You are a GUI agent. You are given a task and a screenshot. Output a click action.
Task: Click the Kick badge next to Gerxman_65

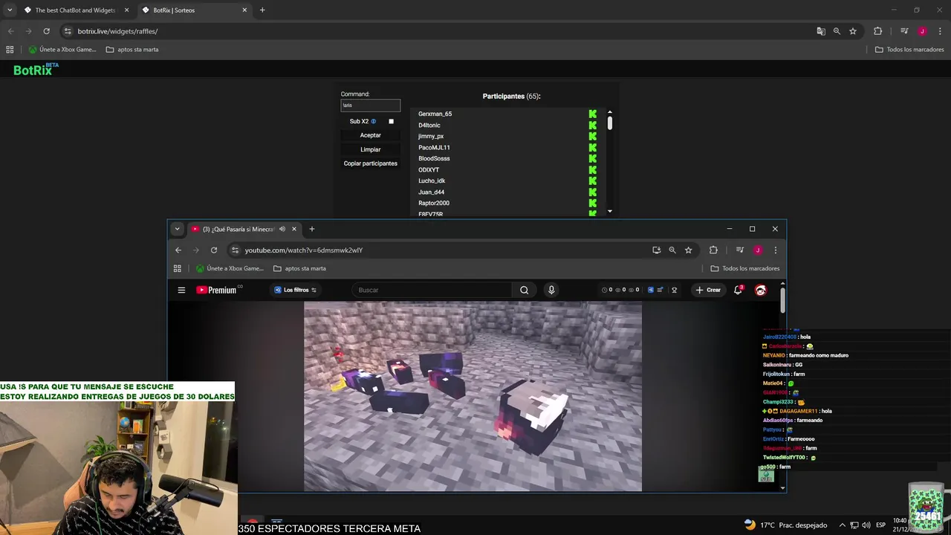pyautogui.click(x=593, y=114)
